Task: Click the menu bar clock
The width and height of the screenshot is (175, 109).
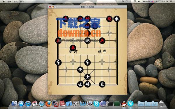Action: coord(162,1)
